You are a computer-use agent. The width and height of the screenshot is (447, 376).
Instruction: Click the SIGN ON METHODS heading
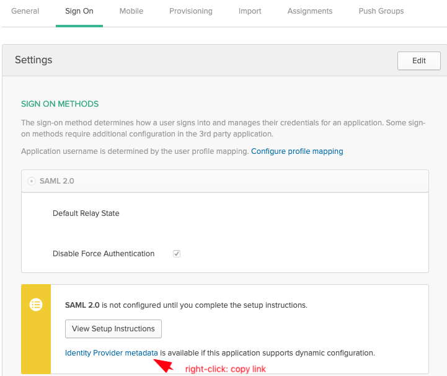(x=60, y=104)
